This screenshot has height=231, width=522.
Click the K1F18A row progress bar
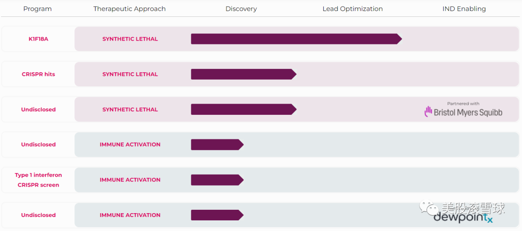coord(296,39)
